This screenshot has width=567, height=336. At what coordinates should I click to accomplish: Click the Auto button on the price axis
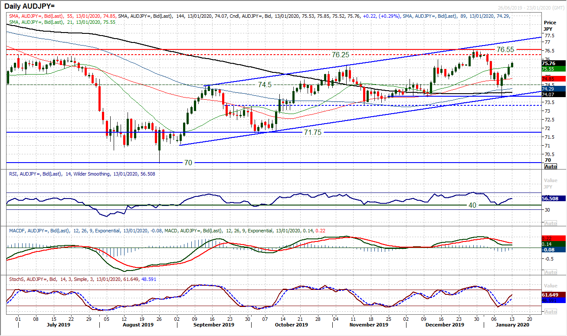[551, 166]
